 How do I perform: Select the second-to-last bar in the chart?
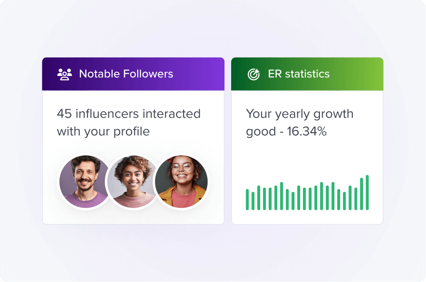pyautogui.click(x=362, y=194)
